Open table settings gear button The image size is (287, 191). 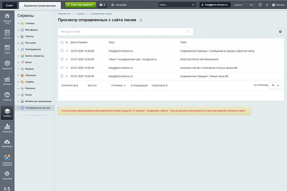280,32
